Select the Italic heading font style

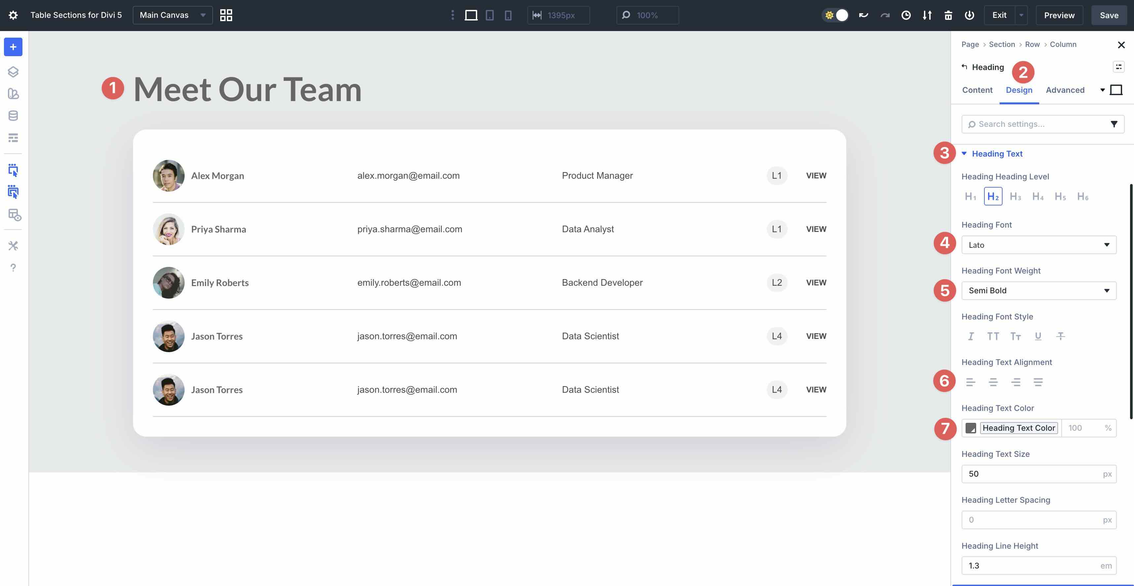tap(971, 336)
